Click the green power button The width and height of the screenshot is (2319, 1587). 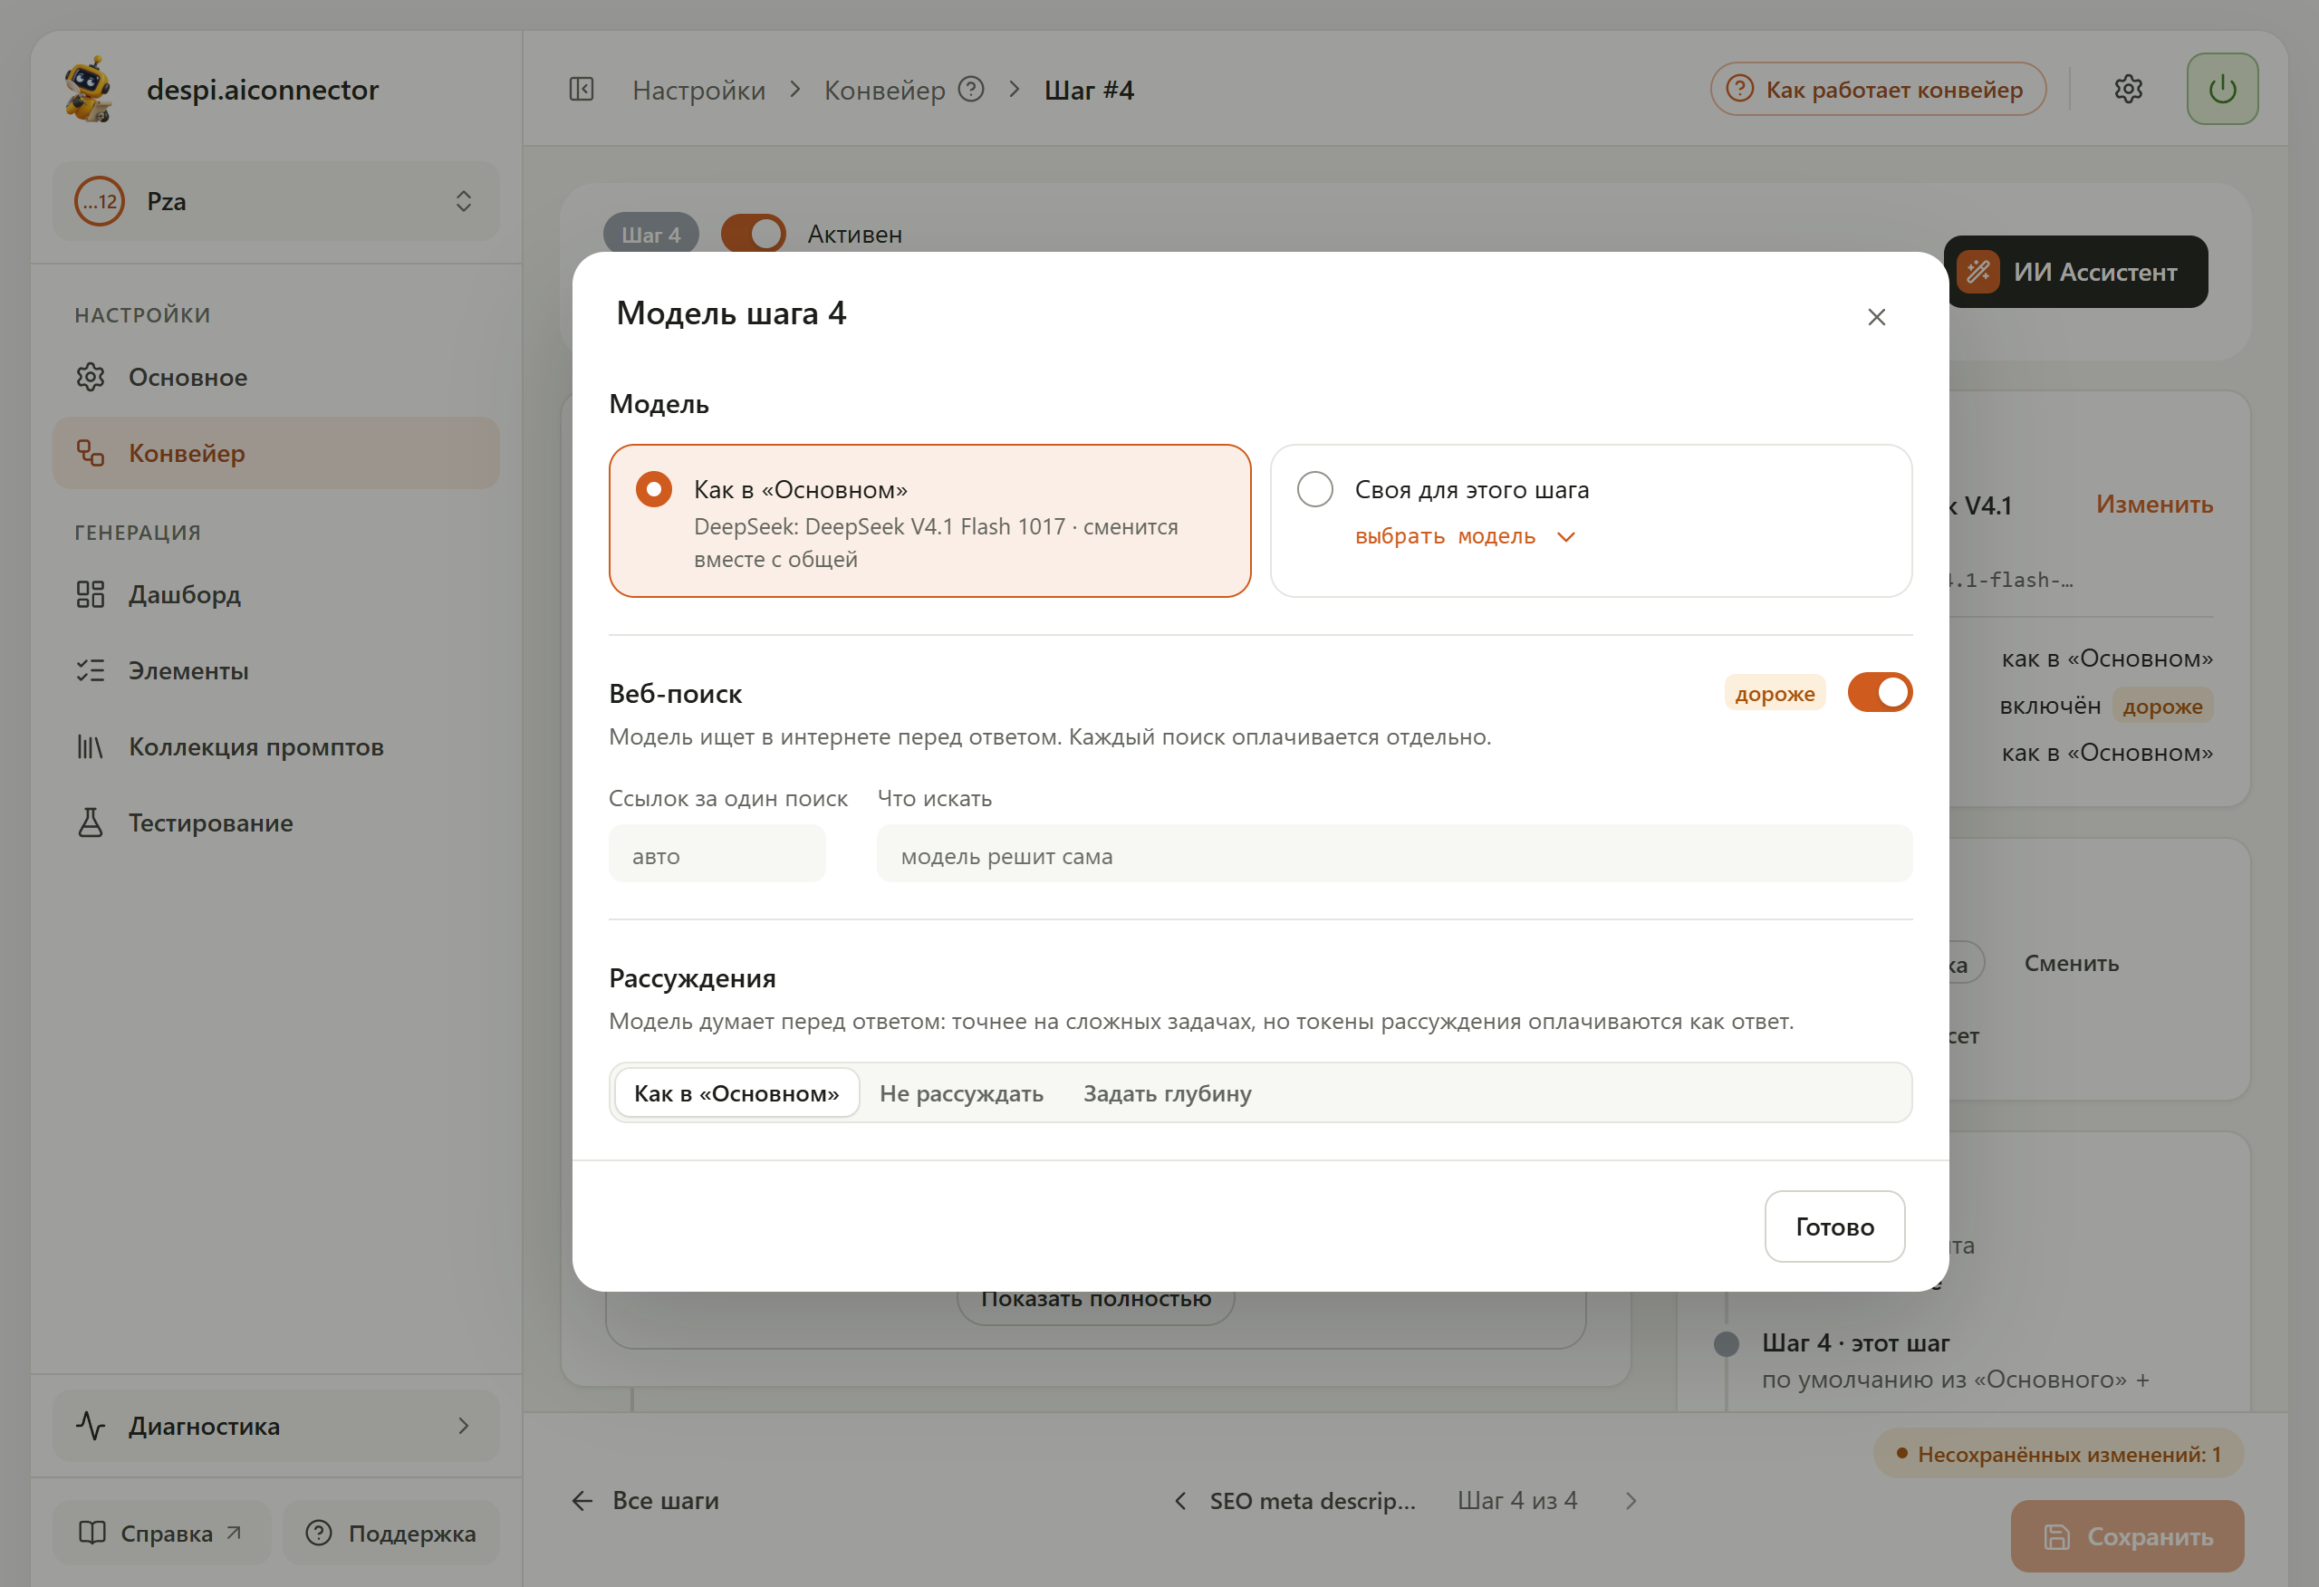click(x=2222, y=89)
